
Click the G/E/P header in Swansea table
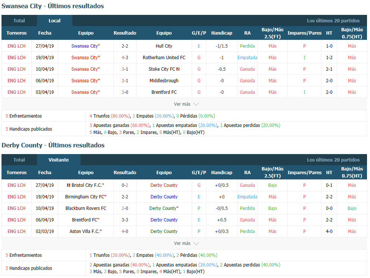point(199,33)
